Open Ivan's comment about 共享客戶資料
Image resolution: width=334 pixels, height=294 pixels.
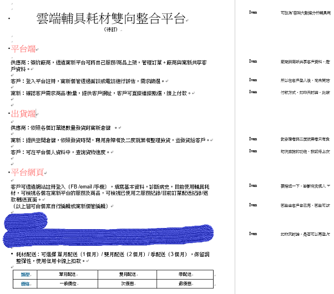click(x=305, y=62)
